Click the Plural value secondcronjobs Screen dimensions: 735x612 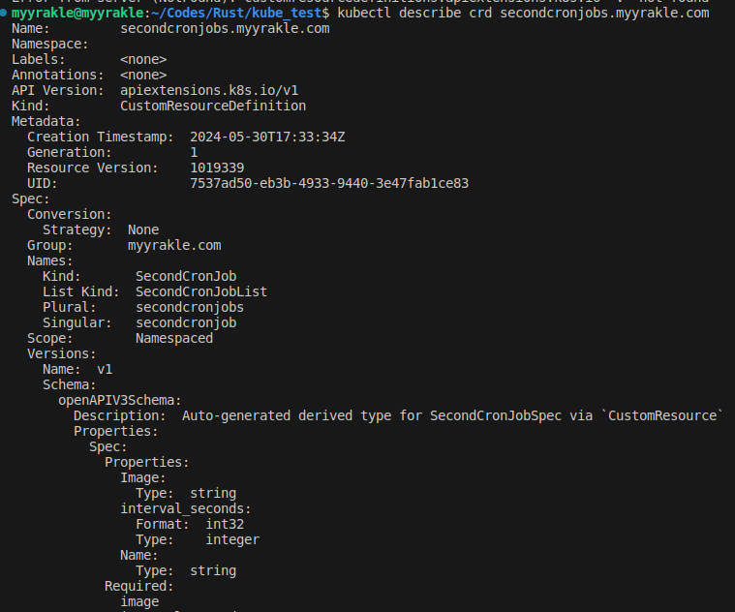coord(190,307)
